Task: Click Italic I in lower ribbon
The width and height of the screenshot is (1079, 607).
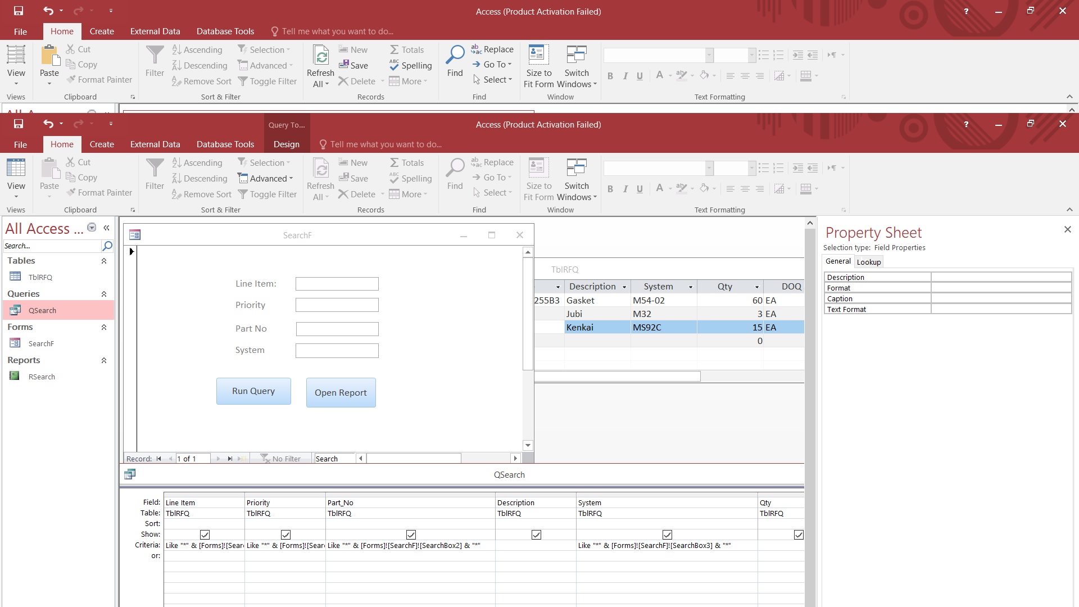Action: tap(625, 189)
